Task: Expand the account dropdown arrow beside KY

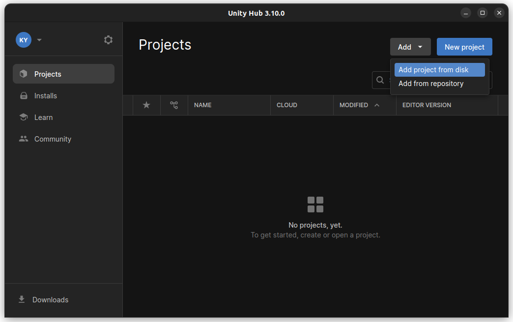Action: click(x=39, y=40)
